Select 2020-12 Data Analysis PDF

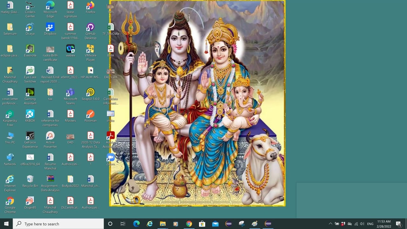click(x=90, y=140)
